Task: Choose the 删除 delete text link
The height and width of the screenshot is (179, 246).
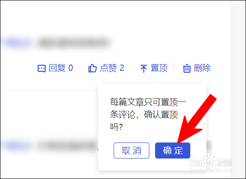Action: coord(202,68)
